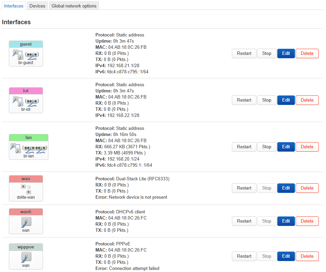Edit the guest interface
This screenshot has height=272, width=326.
pyautogui.click(x=286, y=54)
